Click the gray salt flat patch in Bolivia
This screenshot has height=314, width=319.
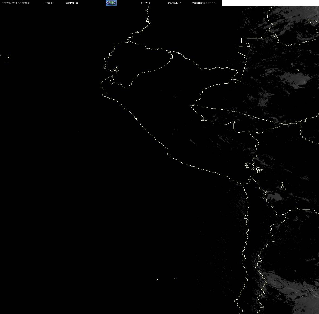(x=274, y=197)
